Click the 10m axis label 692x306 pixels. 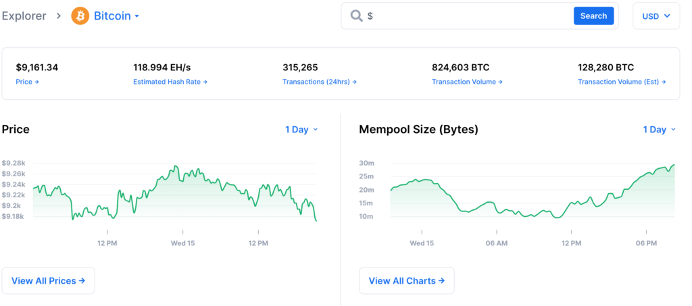366,216
